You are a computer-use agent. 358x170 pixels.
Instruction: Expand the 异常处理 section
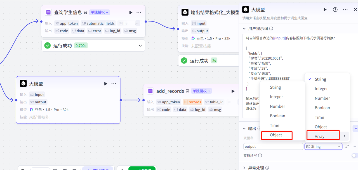pos(244,168)
